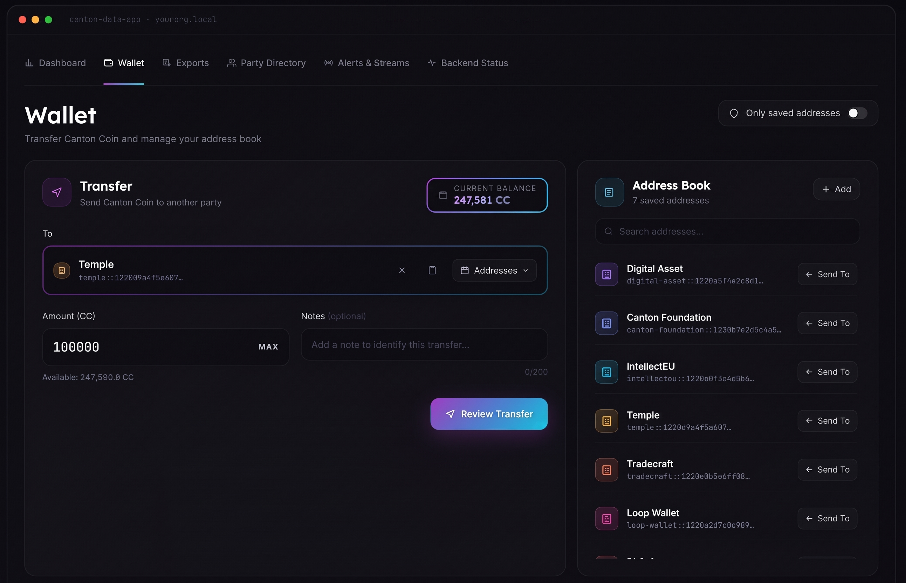Open the Party Directory tab
906x583 pixels.
click(266, 63)
